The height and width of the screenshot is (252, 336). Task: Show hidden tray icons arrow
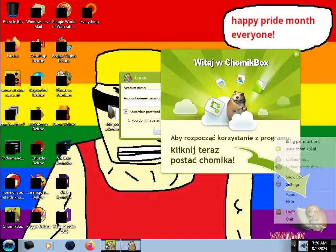click(294, 246)
